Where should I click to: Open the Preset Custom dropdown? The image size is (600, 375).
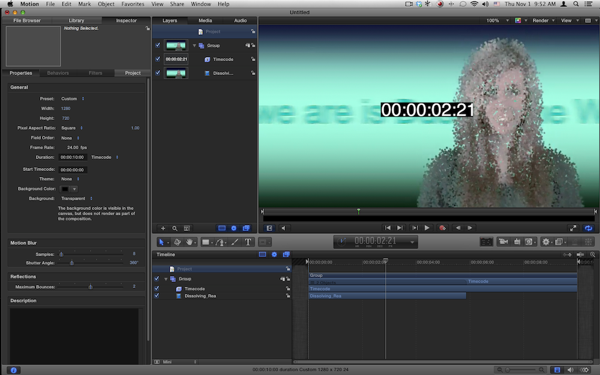click(73, 99)
